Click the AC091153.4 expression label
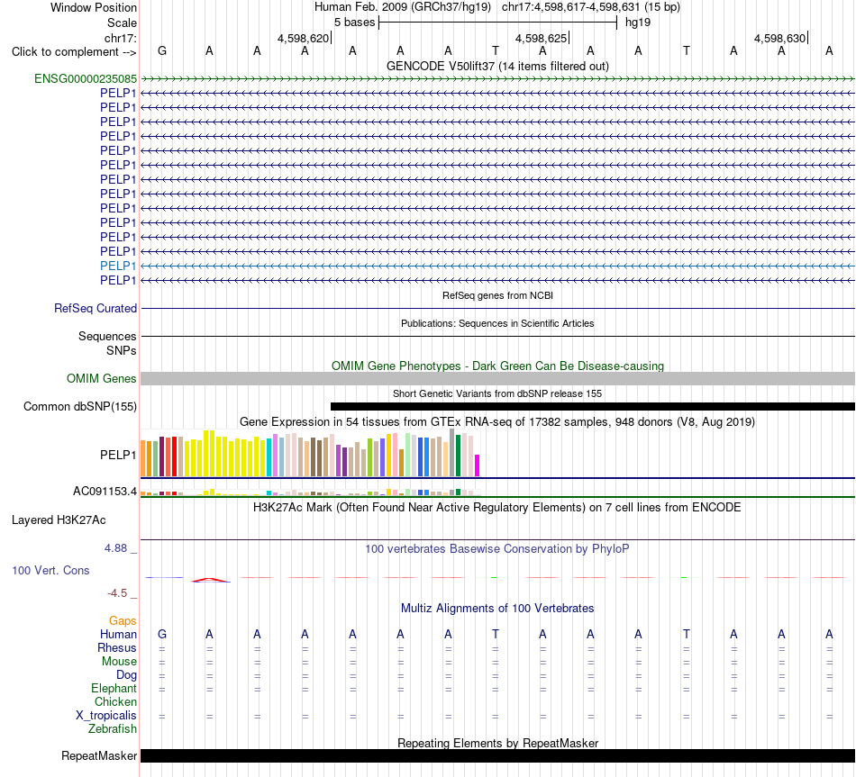Image resolution: width=856 pixels, height=777 pixels. (x=105, y=491)
